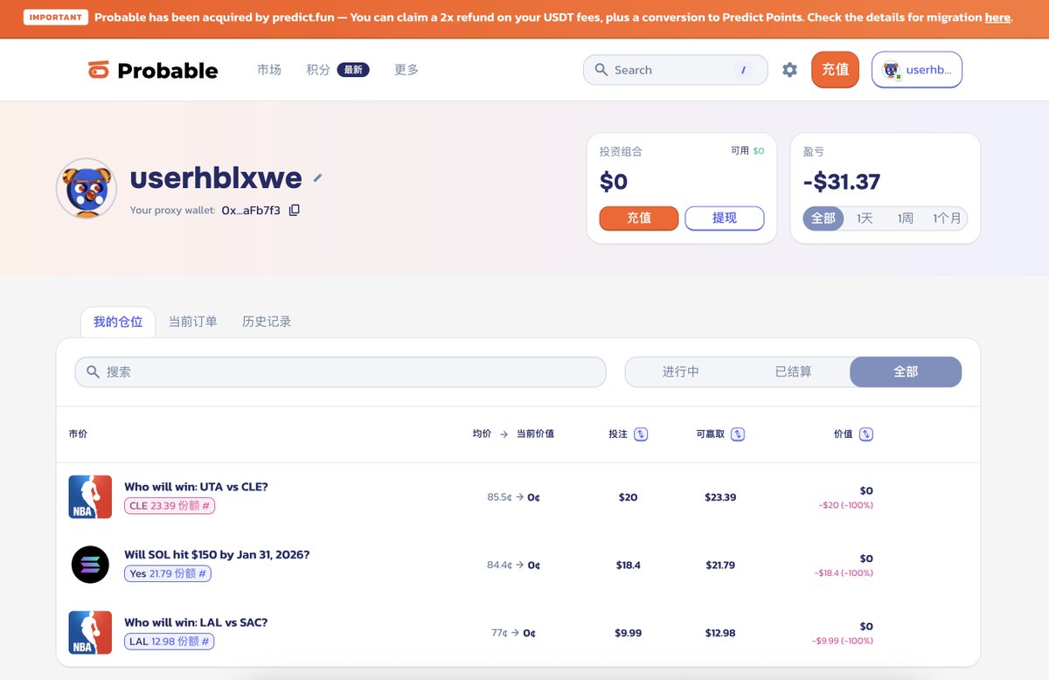Click the 提现 button

[x=725, y=218]
